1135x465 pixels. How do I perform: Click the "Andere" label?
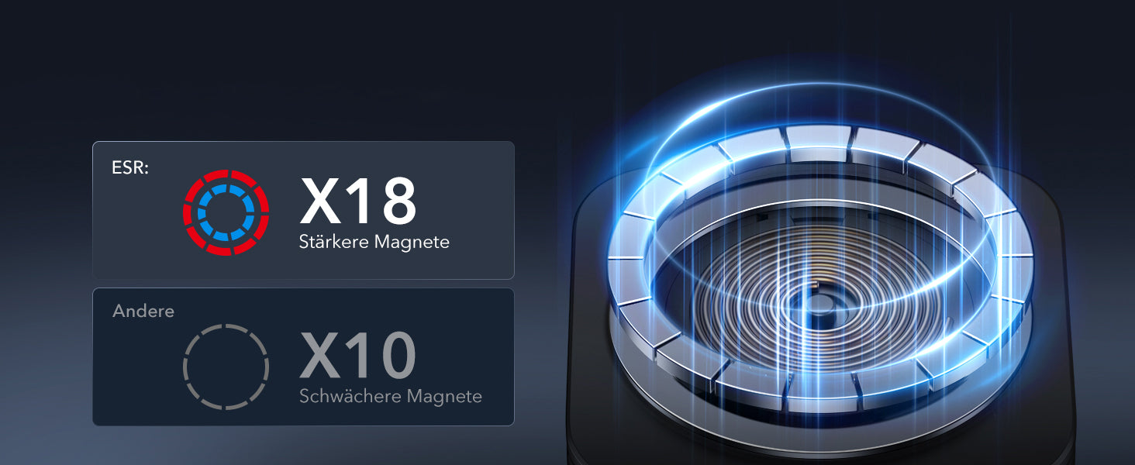pos(143,311)
